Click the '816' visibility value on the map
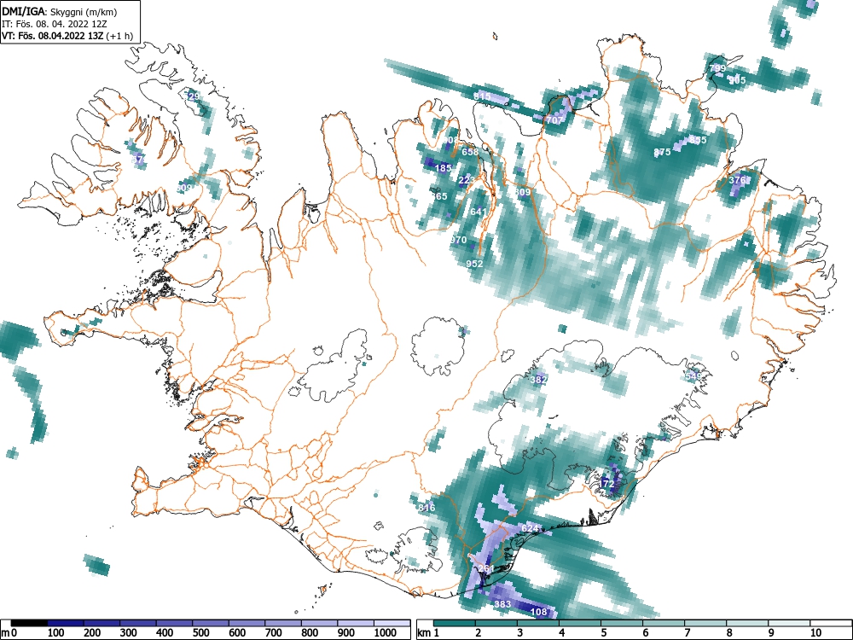This screenshot has width=853, height=640. pyautogui.click(x=426, y=508)
